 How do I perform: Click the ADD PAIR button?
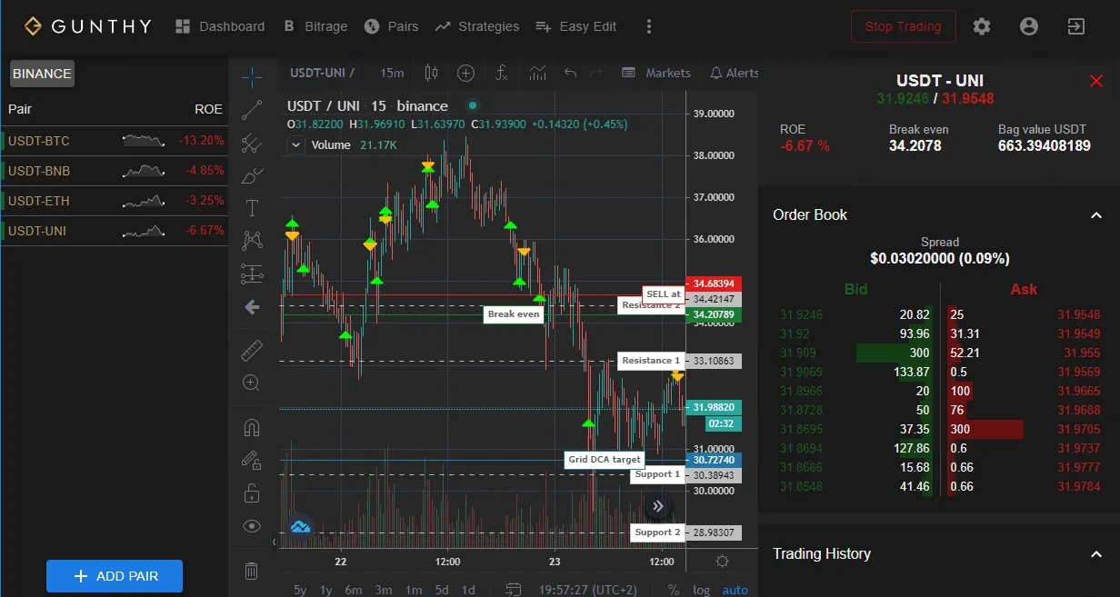click(115, 575)
